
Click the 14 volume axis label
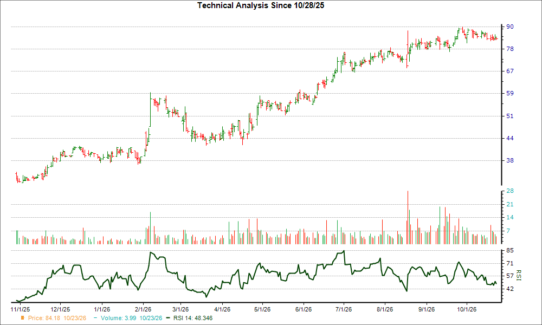pyautogui.click(x=510, y=217)
